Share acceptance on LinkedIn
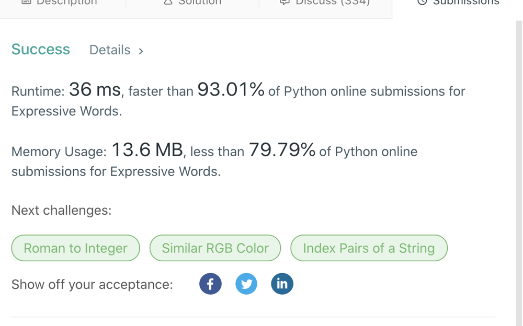The height and width of the screenshot is (326, 523). 282,284
